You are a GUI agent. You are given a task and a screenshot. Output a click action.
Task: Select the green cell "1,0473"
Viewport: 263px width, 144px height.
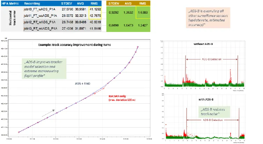click(128, 25)
